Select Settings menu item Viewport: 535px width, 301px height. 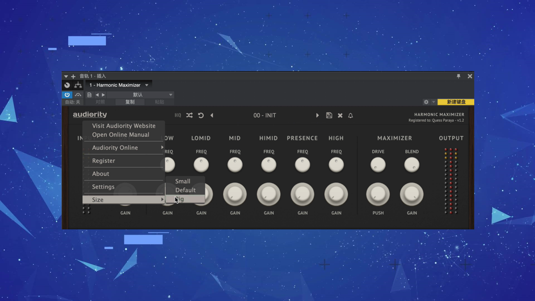[x=124, y=187]
